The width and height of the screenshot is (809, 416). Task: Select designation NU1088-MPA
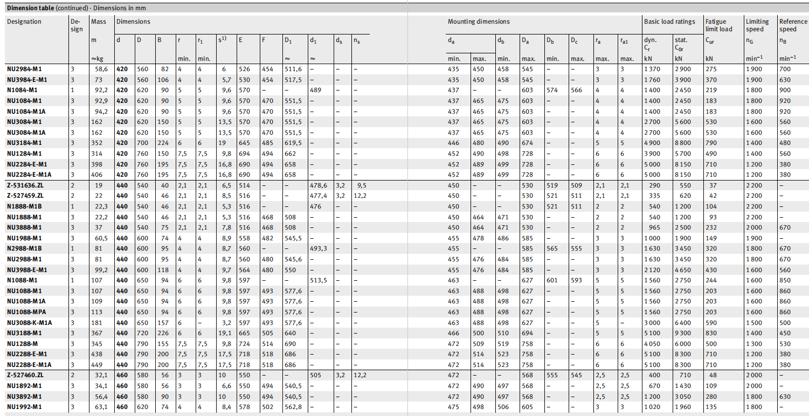[x=26, y=312]
